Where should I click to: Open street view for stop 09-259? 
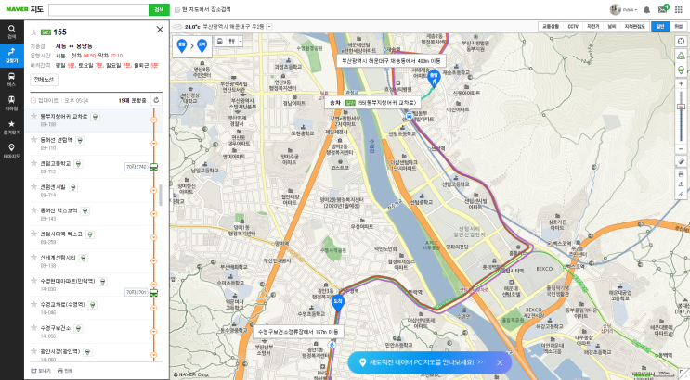pos(90,234)
